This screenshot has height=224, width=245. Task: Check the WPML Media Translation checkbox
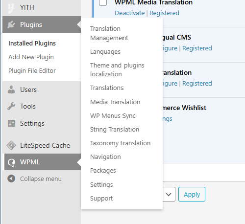click(103, 2)
